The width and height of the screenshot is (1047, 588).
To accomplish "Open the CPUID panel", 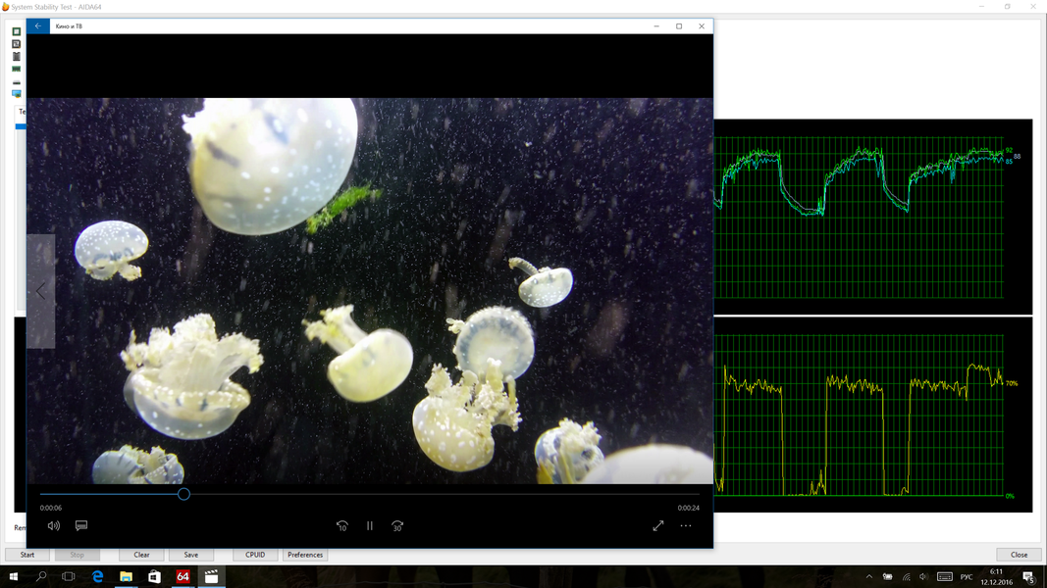I will coord(255,555).
